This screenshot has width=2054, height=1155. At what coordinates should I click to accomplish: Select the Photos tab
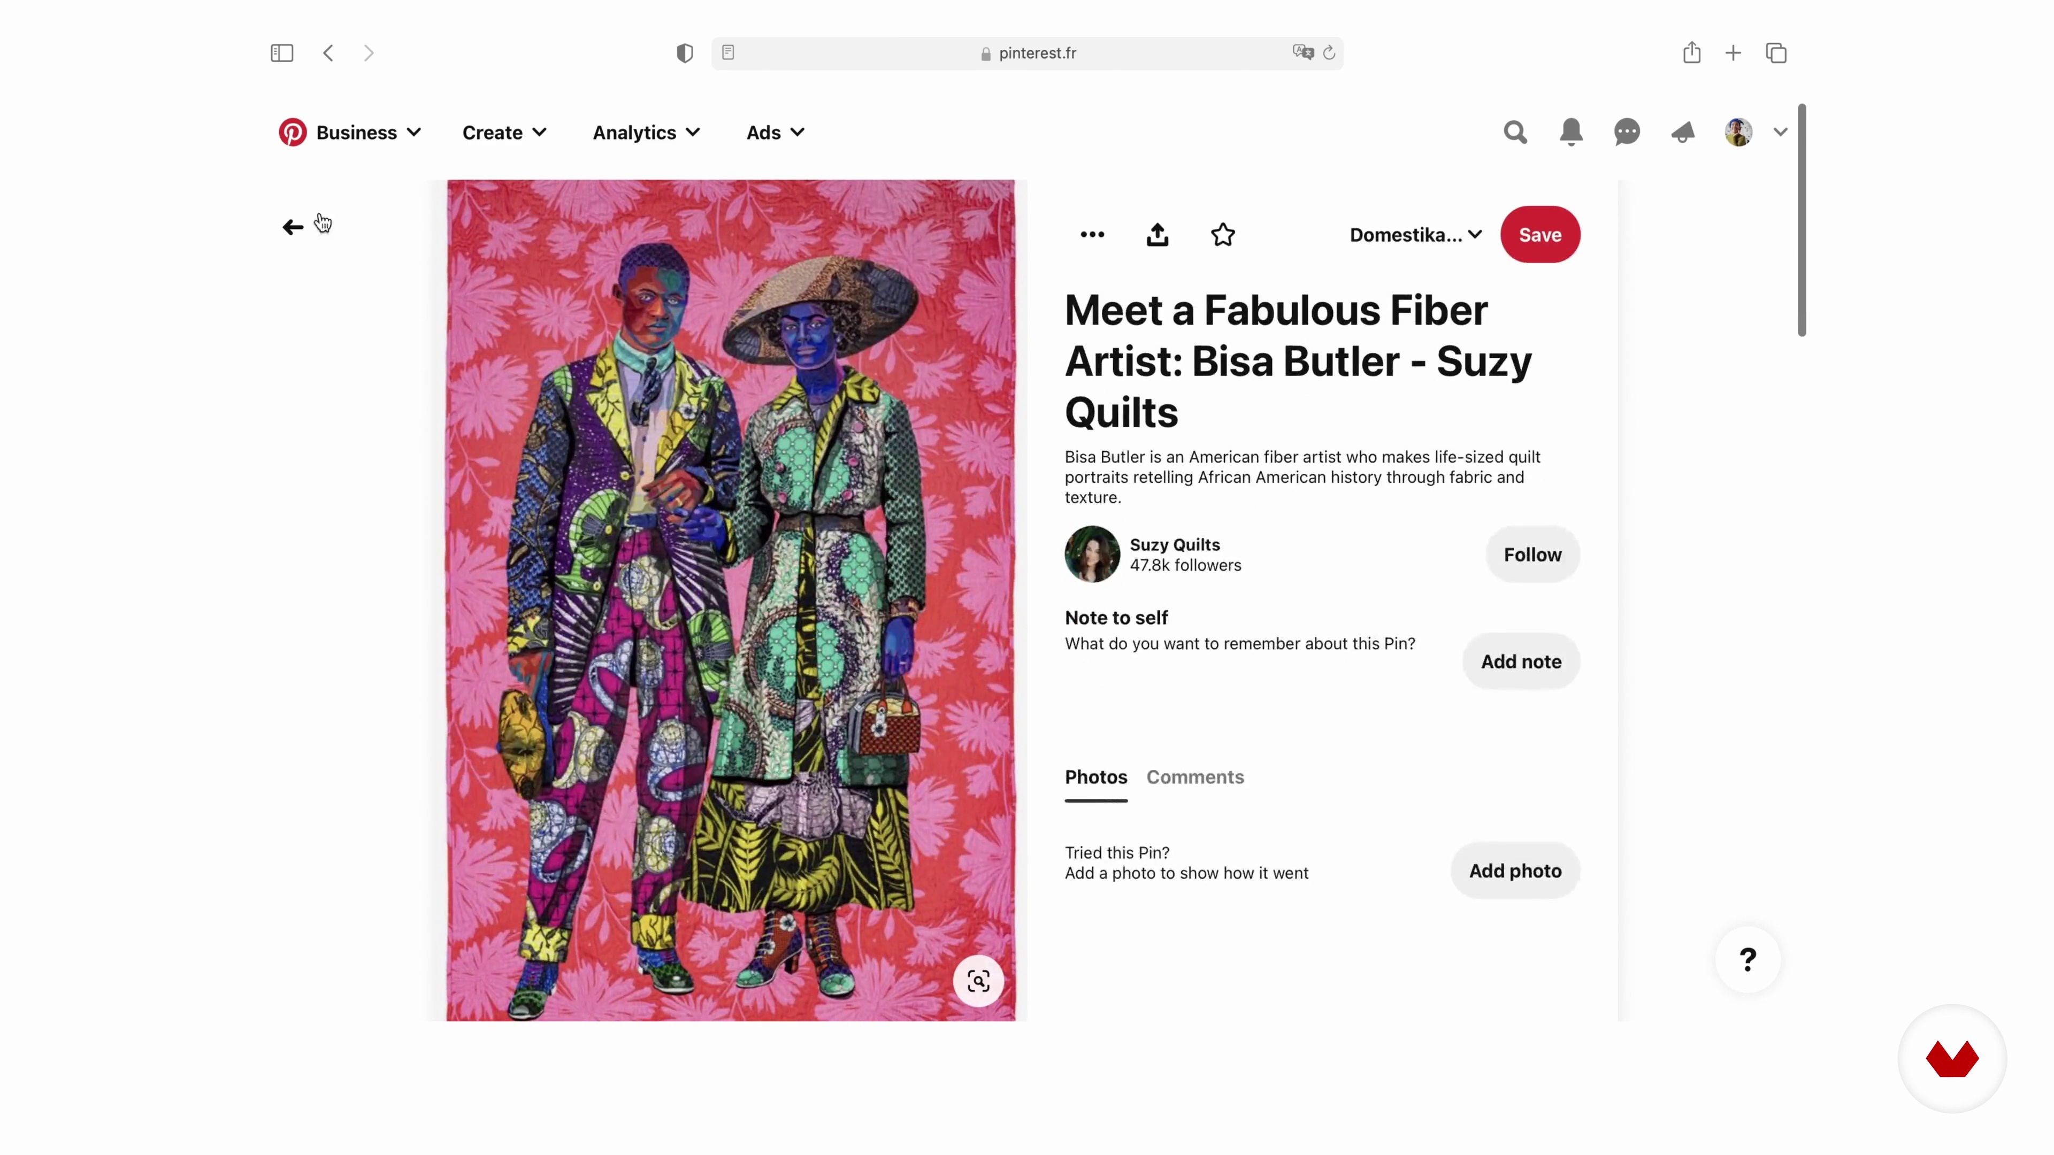click(1097, 777)
